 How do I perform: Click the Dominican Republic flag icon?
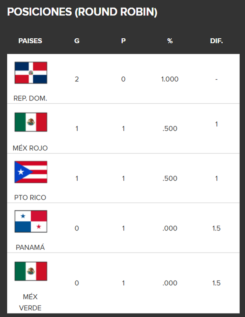(31, 73)
